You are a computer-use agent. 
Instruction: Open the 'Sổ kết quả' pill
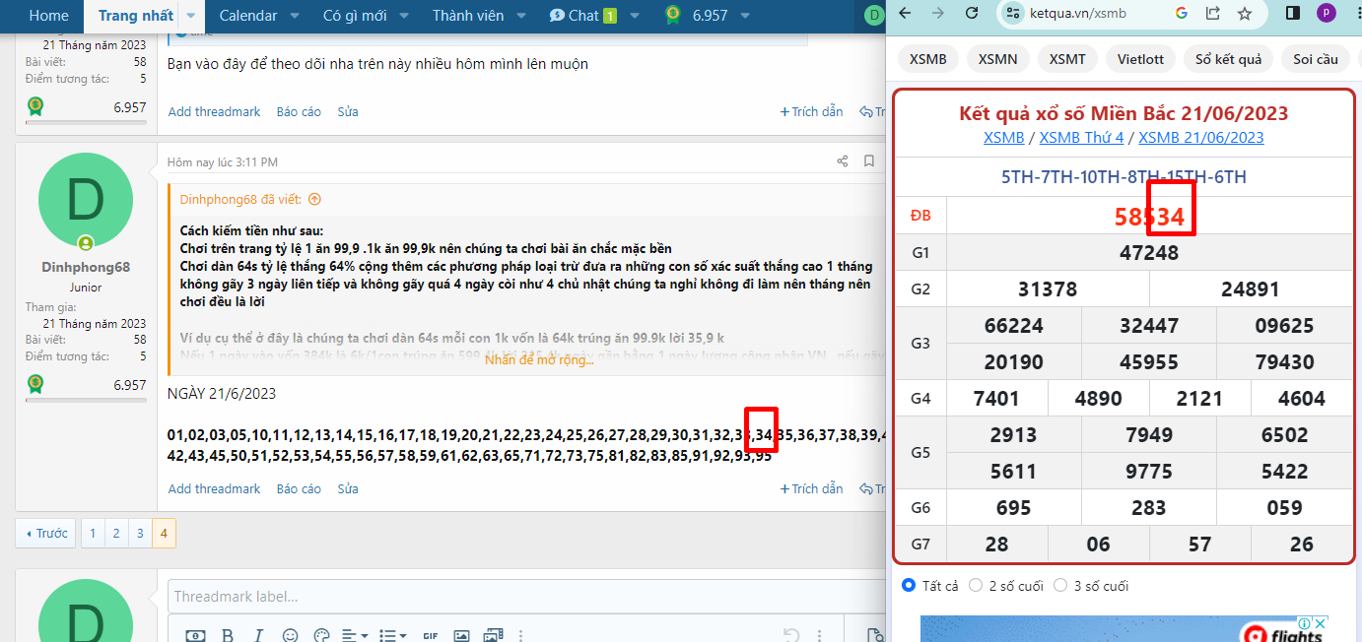coord(1228,59)
